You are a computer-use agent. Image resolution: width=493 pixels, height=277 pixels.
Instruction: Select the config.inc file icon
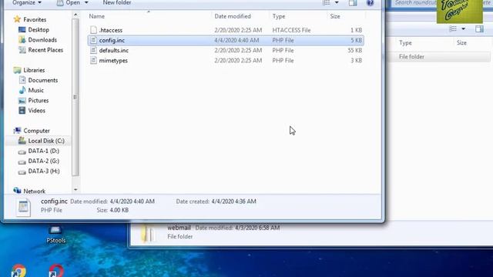click(93, 40)
